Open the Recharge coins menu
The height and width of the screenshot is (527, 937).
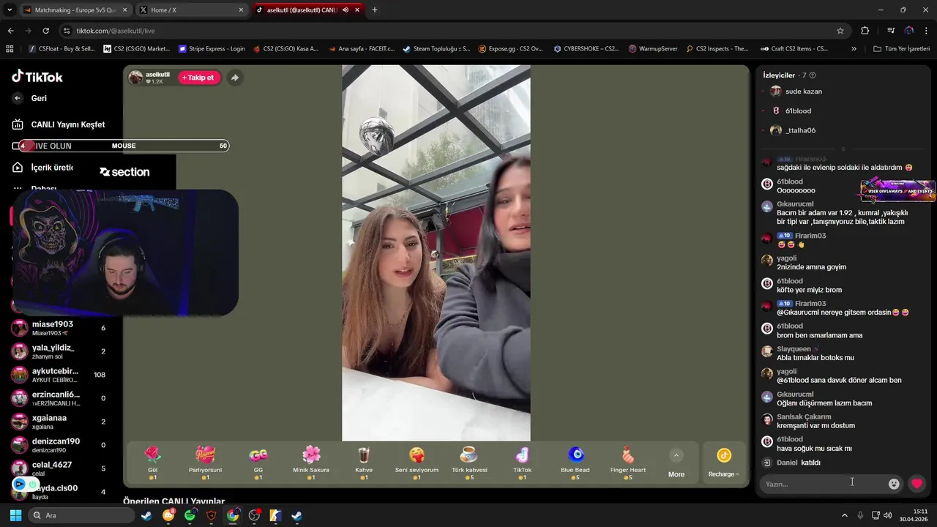[x=723, y=463]
